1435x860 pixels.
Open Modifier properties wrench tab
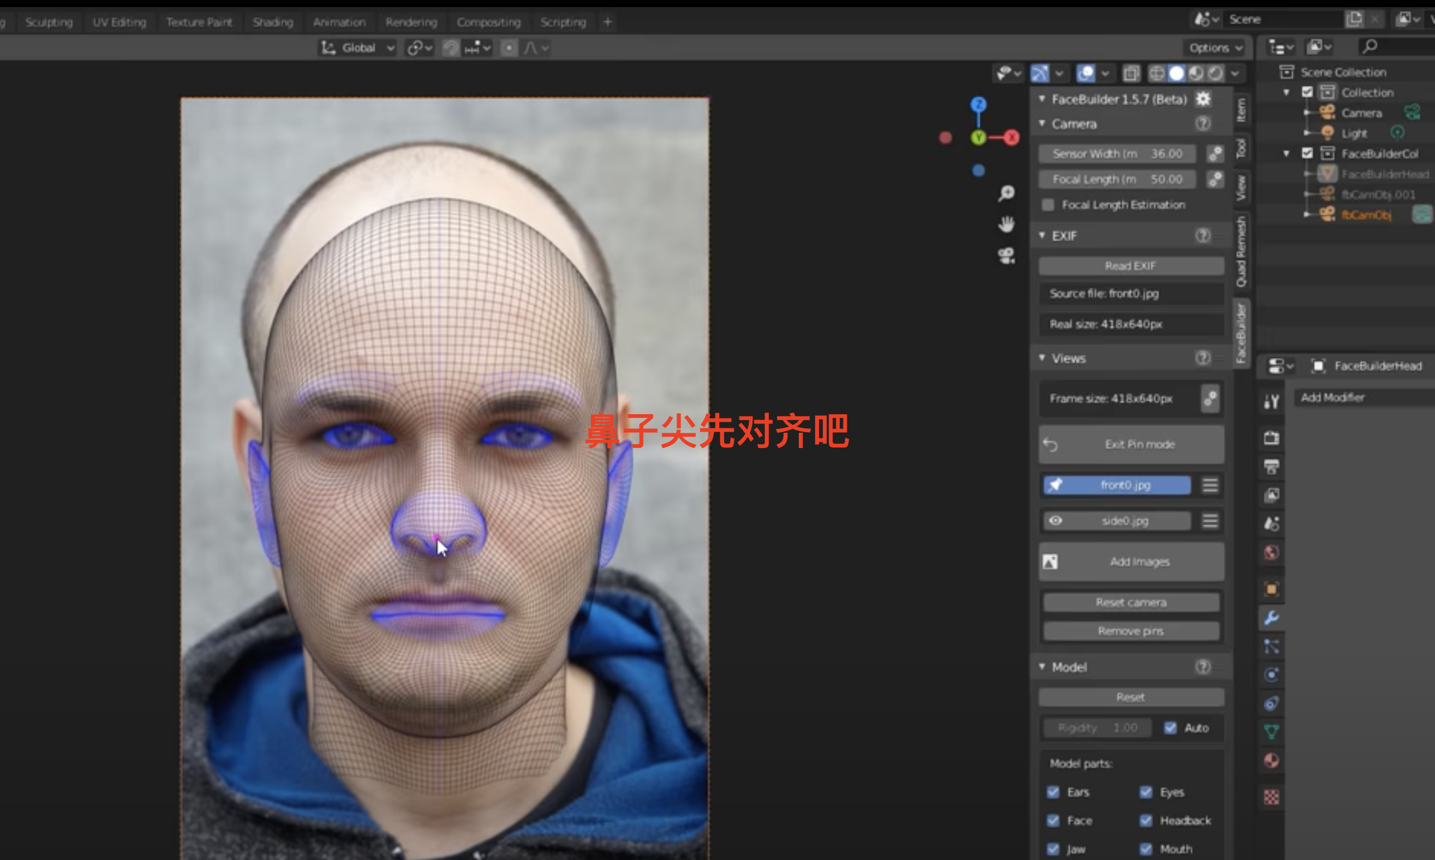click(1271, 618)
